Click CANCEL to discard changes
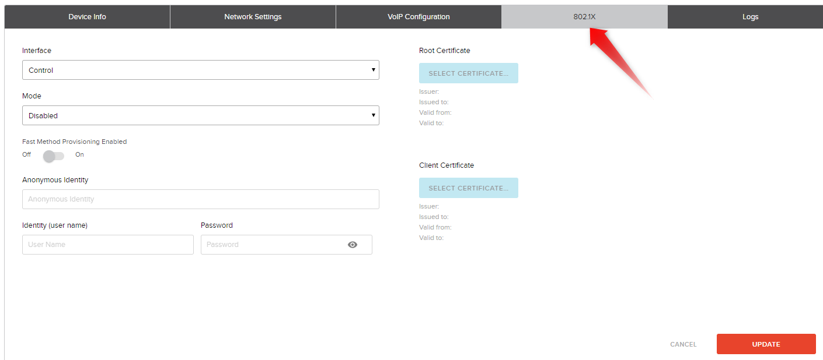 (x=683, y=344)
